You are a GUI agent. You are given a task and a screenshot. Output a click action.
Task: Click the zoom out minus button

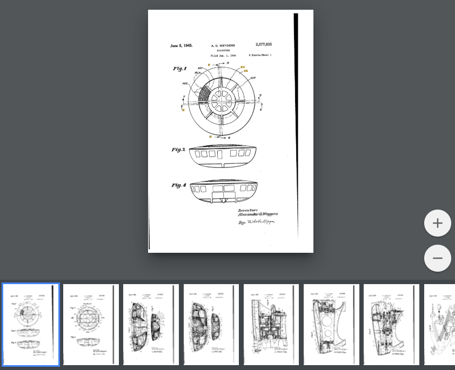[437, 258]
